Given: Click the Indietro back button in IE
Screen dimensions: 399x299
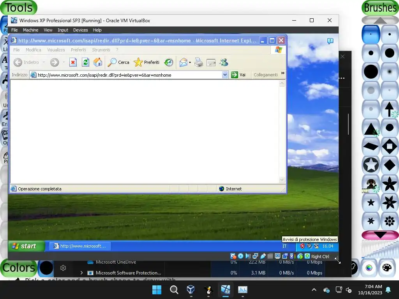Looking at the screenshot, I should pos(26,62).
